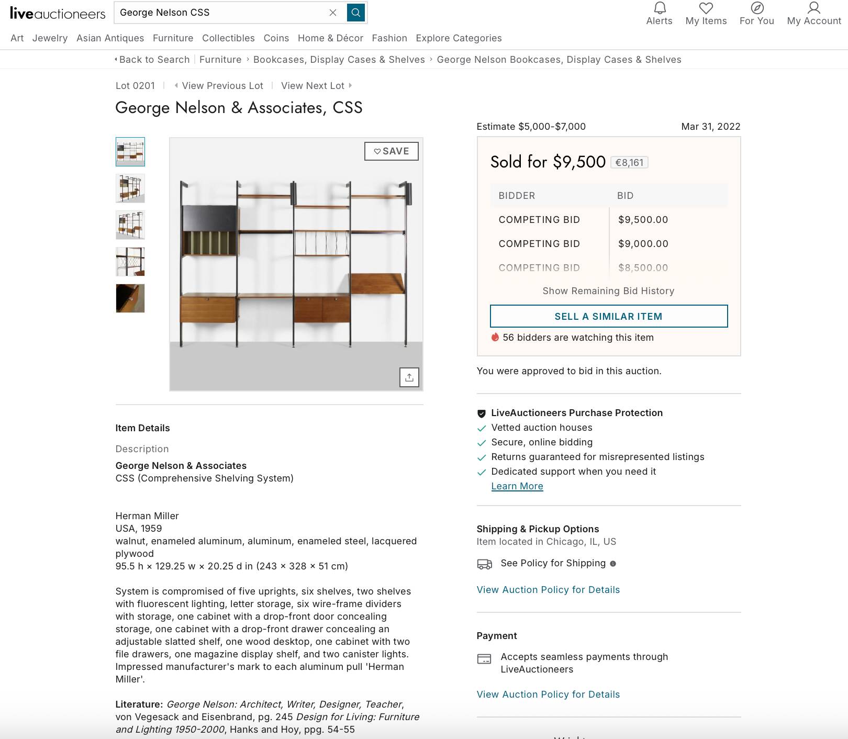This screenshot has height=739, width=848.
Task: Open the Purchase Protection Learn More link
Action: (x=517, y=486)
